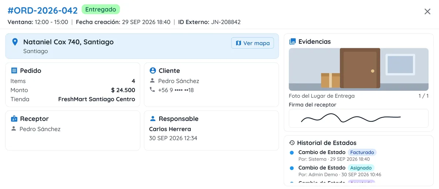Click the Evidencias photo library icon
This screenshot has height=189, width=439.
[292, 42]
